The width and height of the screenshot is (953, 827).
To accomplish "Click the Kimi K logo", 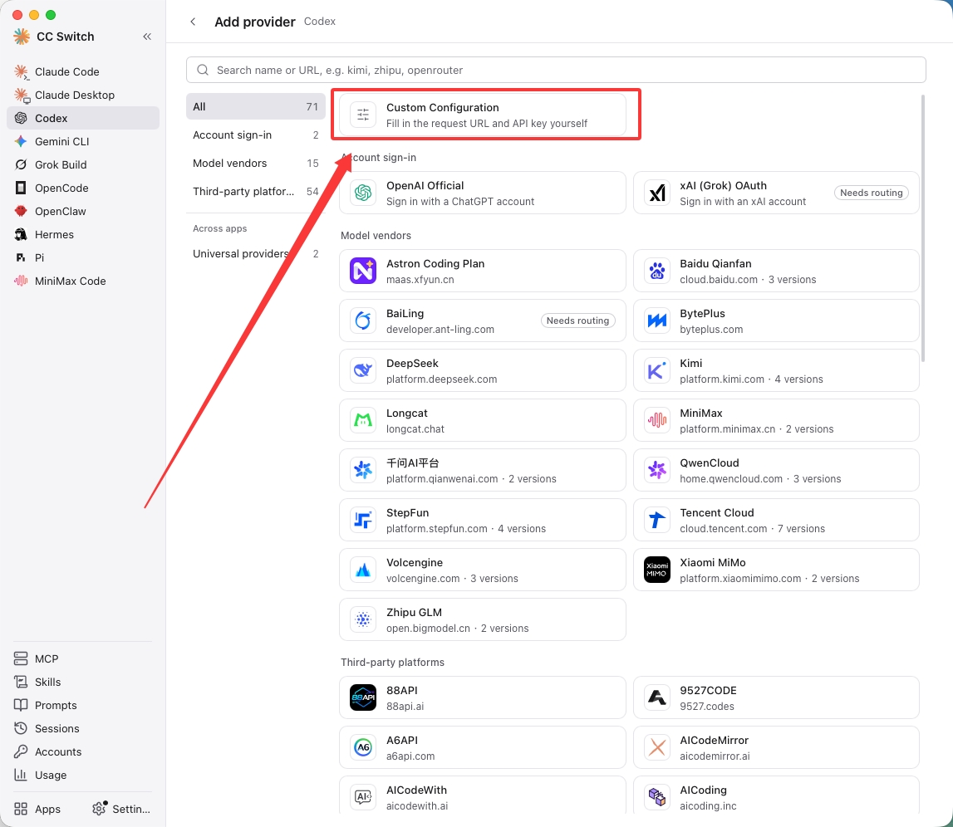I will 657,370.
